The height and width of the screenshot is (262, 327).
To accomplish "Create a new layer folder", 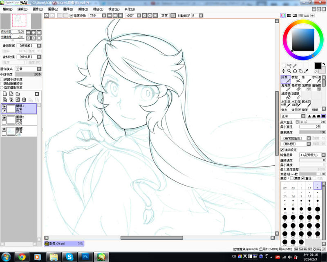I will pos(18,94).
